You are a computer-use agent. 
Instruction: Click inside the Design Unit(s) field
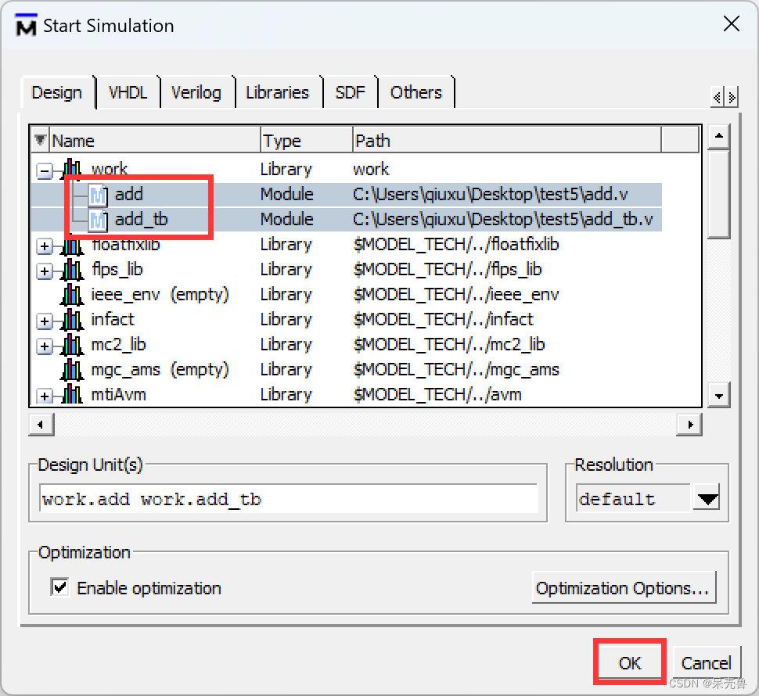[x=290, y=498]
